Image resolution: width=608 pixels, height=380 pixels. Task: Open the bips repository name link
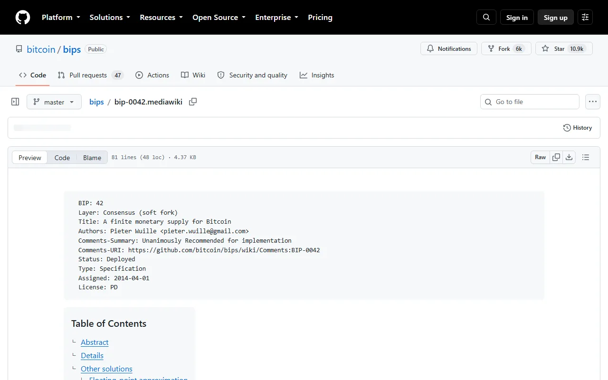pyautogui.click(x=72, y=49)
